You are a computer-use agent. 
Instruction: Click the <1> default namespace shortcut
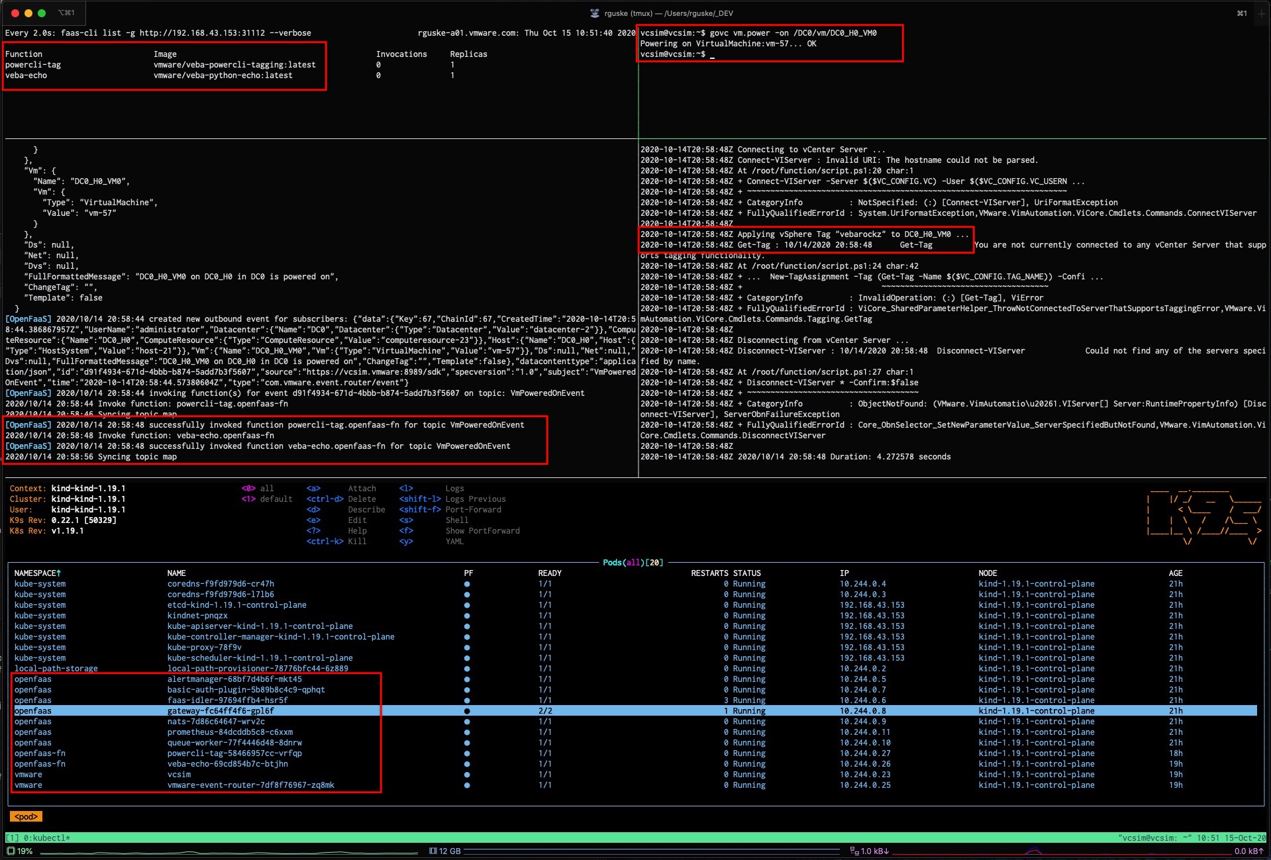tap(267, 499)
